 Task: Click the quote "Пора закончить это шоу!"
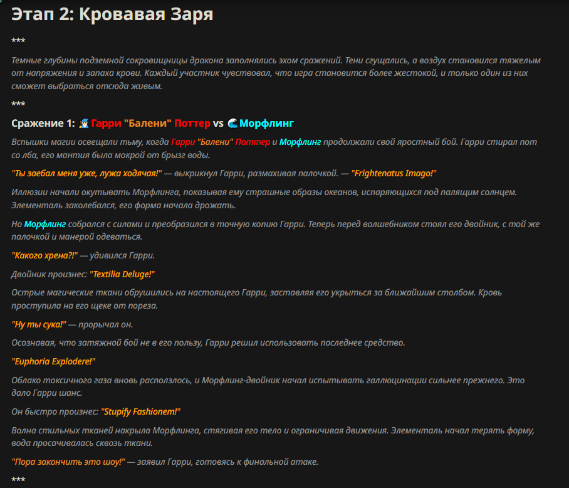tap(68, 462)
